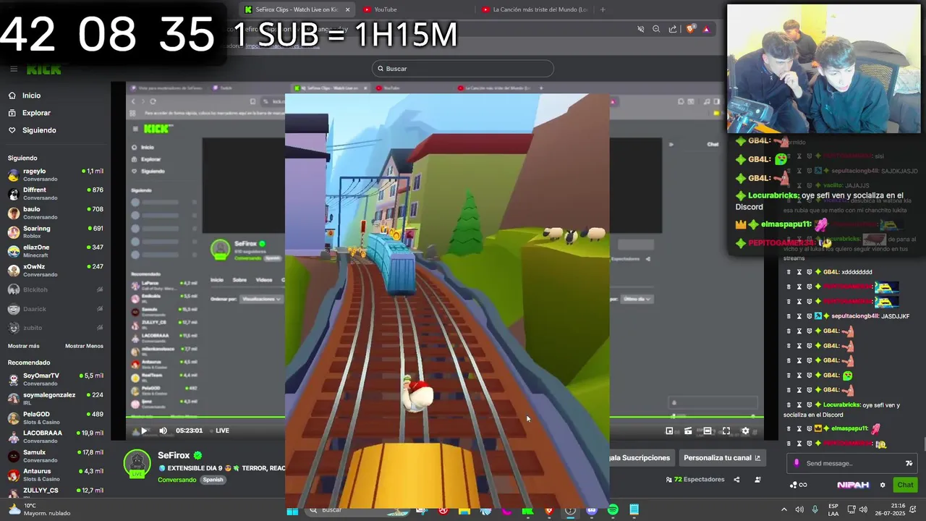Click the Personaliza tu canal button
This screenshot has height=521, width=926.
(722, 458)
